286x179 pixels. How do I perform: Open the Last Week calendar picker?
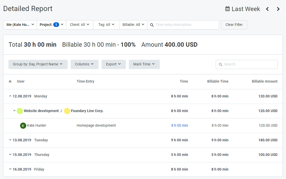[x=242, y=9]
